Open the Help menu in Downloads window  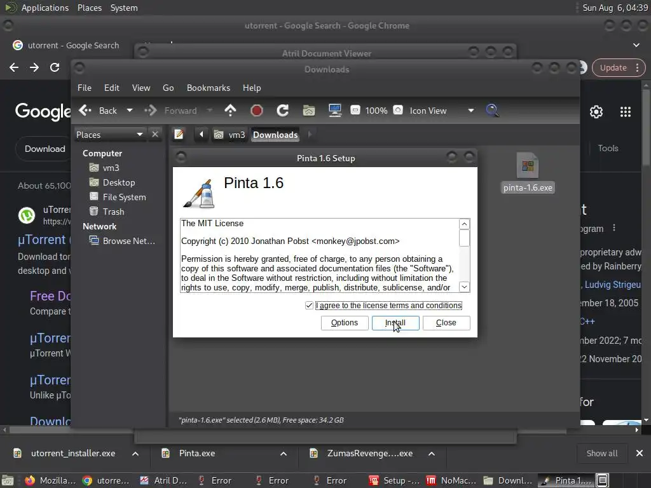pyautogui.click(x=252, y=88)
